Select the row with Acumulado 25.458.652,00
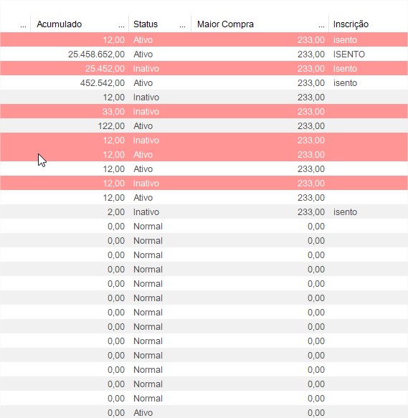Image resolution: width=408 pixels, height=418 pixels. (x=204, y=54)
